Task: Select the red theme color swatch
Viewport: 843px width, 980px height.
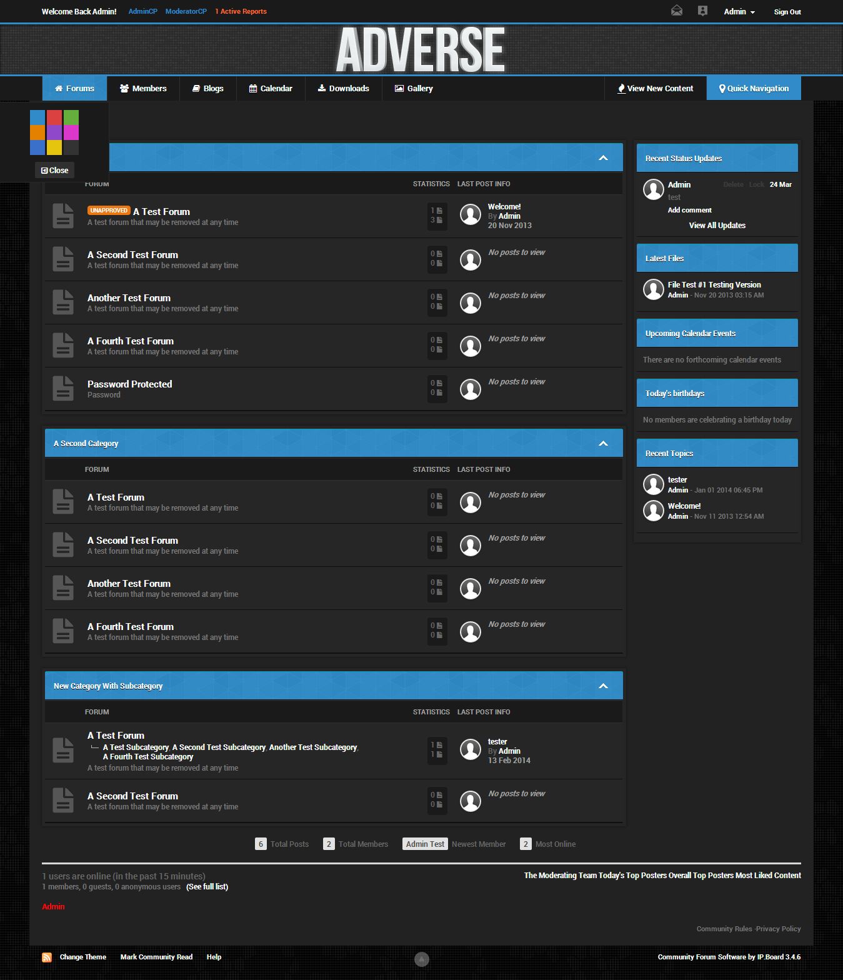Action: (54, 117)
